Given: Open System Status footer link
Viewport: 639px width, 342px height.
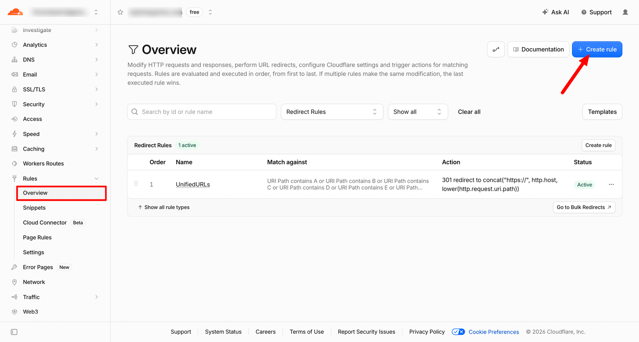Looking at the screenshot, I should point(223,332).
